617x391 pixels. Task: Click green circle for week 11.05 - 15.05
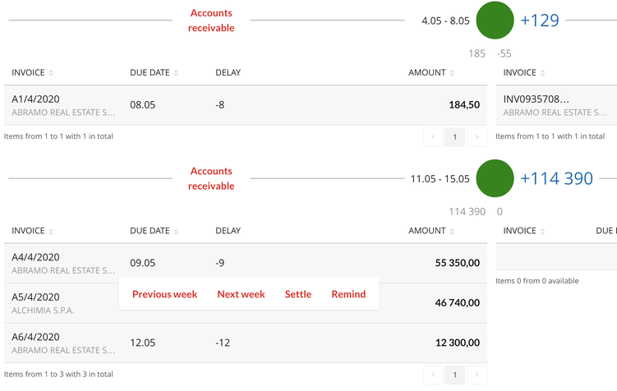point(495,178)
